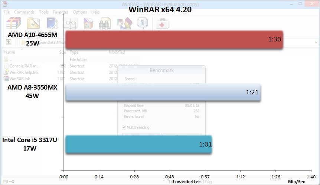The width and height of the screenshot is (320, 185).
Task: Click the '00:01:18' elapsed time value
Action: click(192, 105)
